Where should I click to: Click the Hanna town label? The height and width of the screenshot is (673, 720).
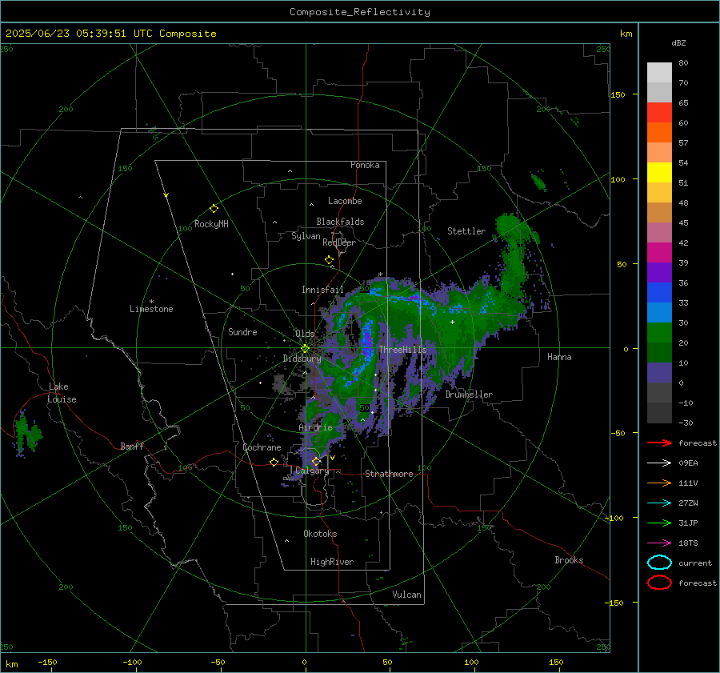click(x=559, y=357)
